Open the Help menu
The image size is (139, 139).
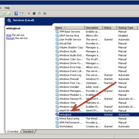point(7,8)
